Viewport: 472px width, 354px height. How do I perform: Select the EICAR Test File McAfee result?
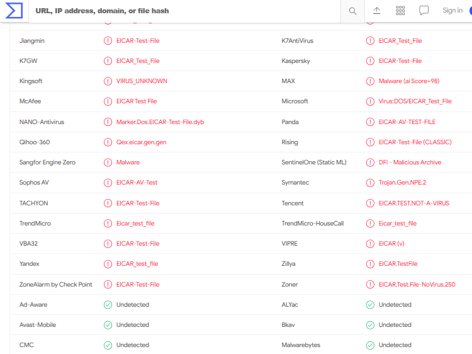tap(137, 101)
